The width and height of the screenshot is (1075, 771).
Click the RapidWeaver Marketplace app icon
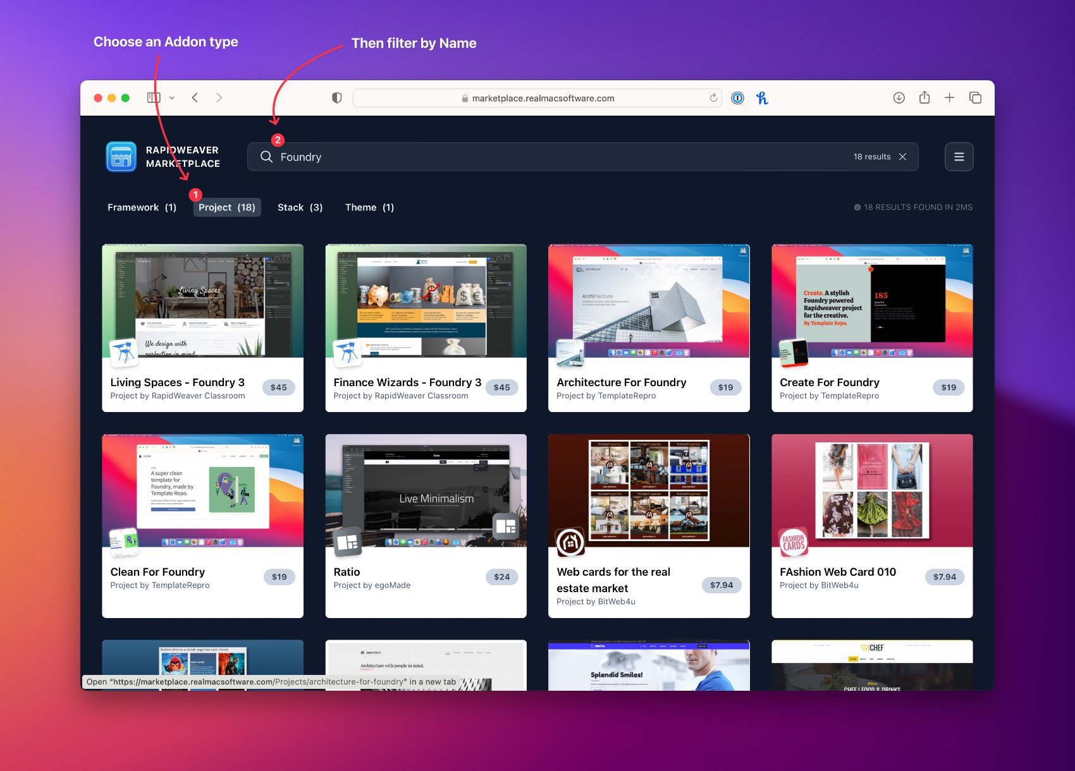121,156
